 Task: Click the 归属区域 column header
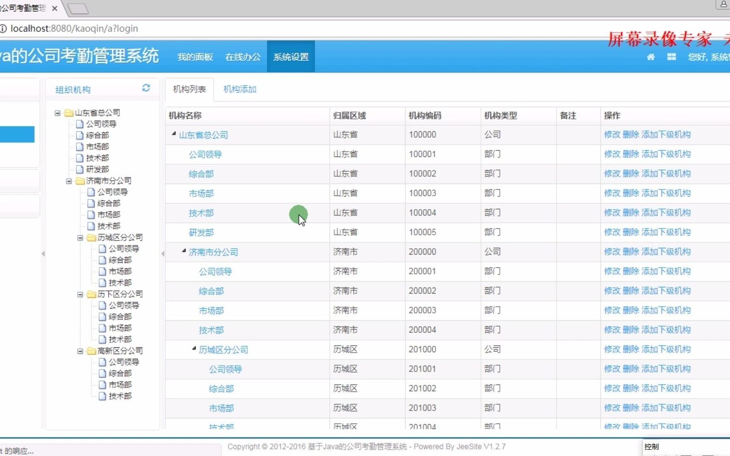tap(350, 115)
